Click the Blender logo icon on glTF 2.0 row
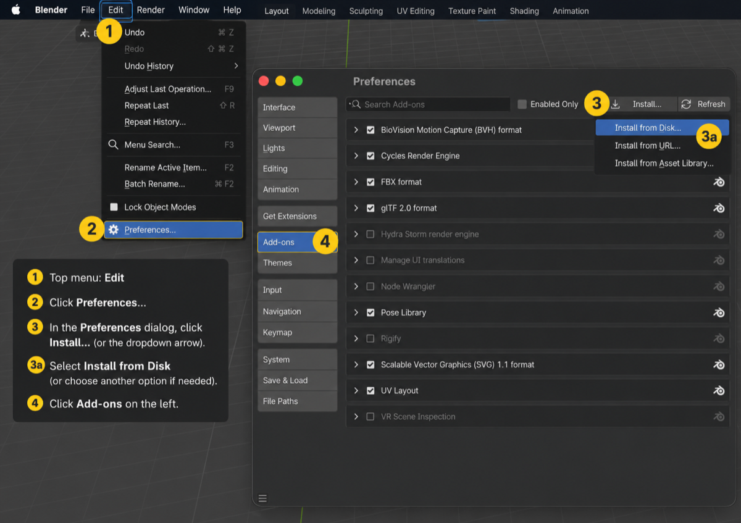This screenshot has width=741, height=523. pos(719,208)
